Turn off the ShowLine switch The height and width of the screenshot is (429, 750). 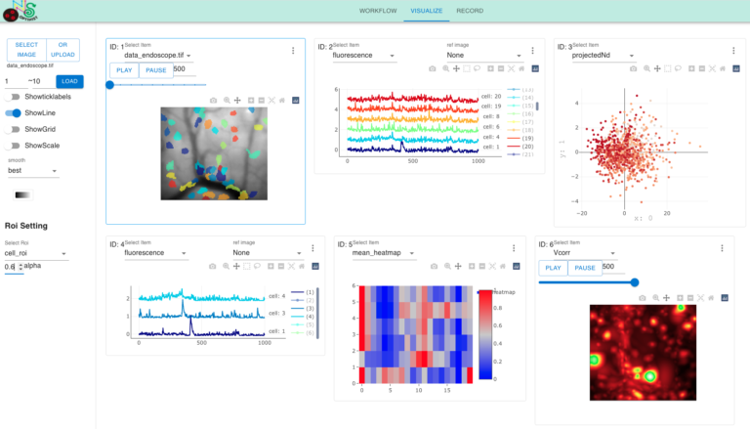pos(13,113)
